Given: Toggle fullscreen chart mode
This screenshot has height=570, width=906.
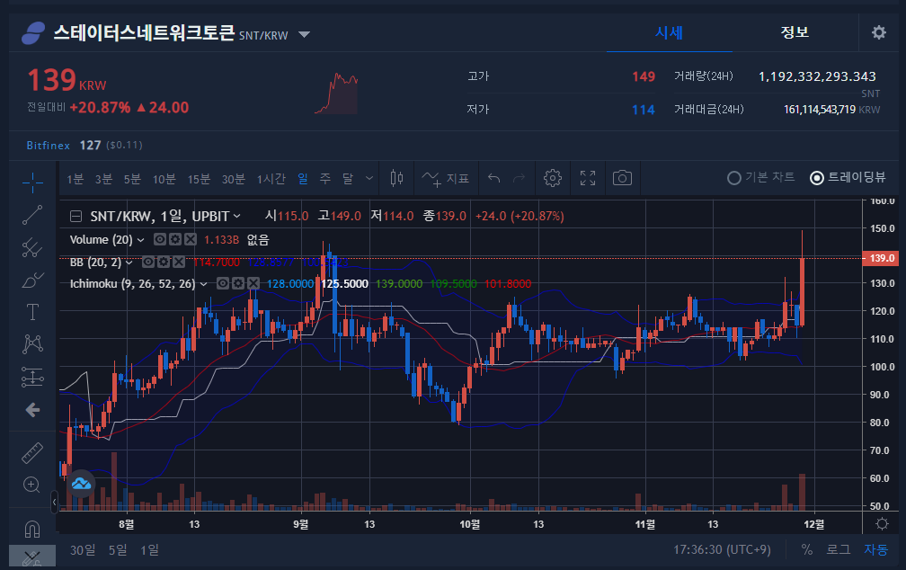Looking at the screenshot, I should click(x=588, y=178).
